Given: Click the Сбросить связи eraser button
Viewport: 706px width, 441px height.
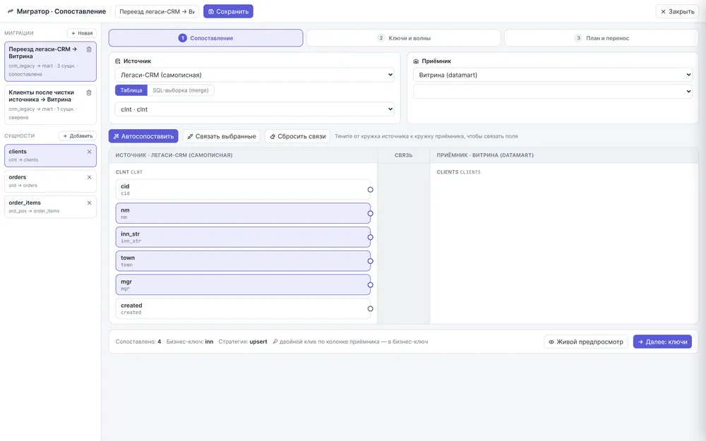Looking at the screenshot, I should click(297, 136).
